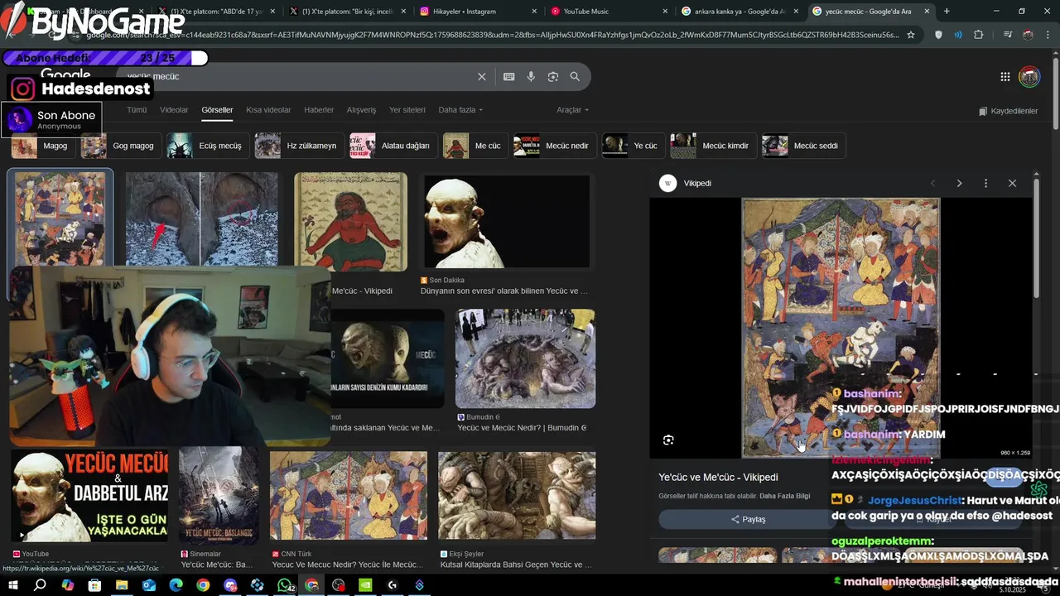Open NVIDIA app from the taskbar
This screenshot has height=596, width=1060.
click(x=365, y=585)
